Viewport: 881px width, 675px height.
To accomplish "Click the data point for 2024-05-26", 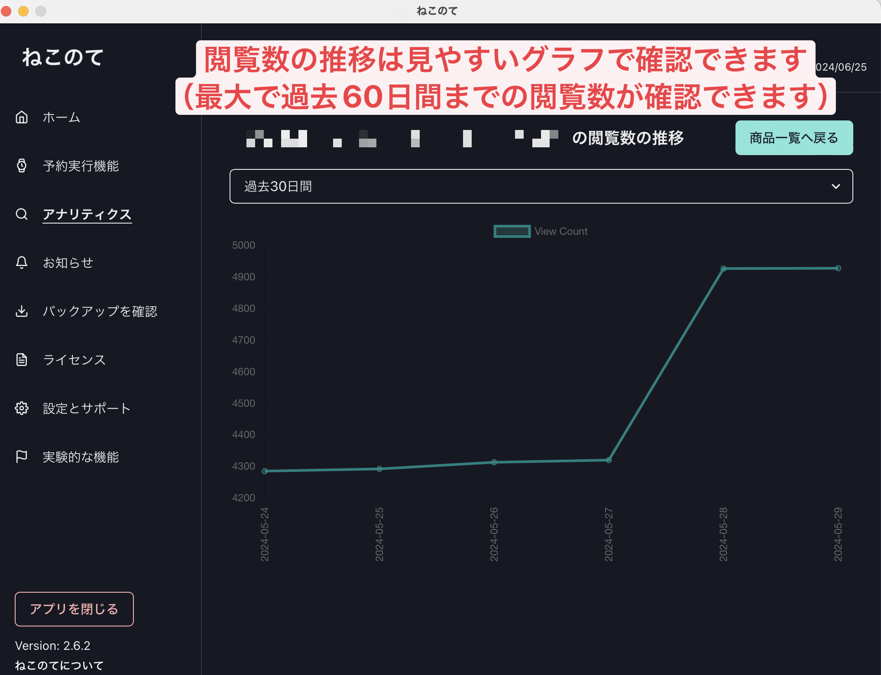I will [494, 462].
